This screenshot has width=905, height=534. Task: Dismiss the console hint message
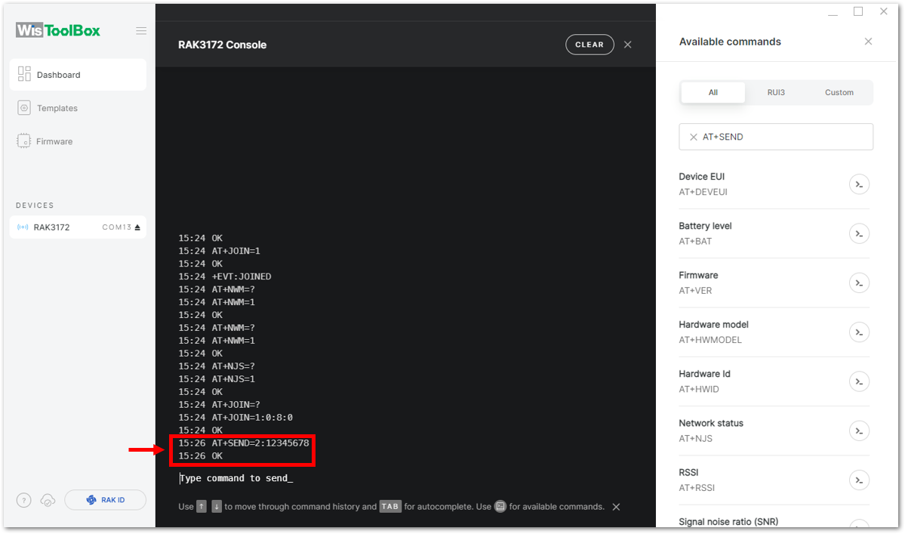point(617,507)
